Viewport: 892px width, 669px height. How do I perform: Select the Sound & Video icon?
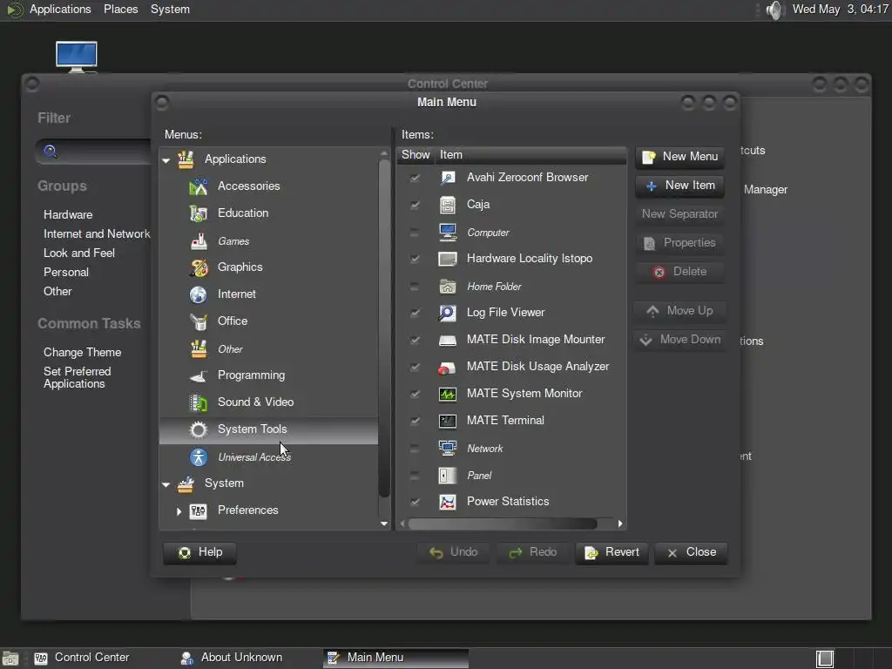click(198, 402)
